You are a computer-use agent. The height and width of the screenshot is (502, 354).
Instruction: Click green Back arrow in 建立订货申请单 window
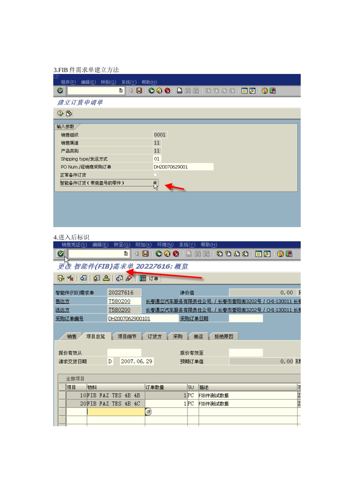151,91
